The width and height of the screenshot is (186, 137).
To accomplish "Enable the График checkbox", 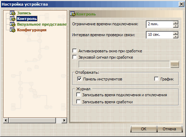I will 156,79.
